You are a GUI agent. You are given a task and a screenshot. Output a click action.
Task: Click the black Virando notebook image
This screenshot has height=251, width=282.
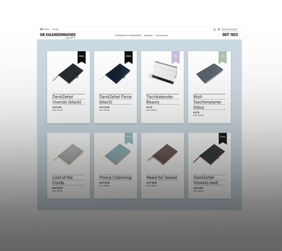click(x=68, y=74)
